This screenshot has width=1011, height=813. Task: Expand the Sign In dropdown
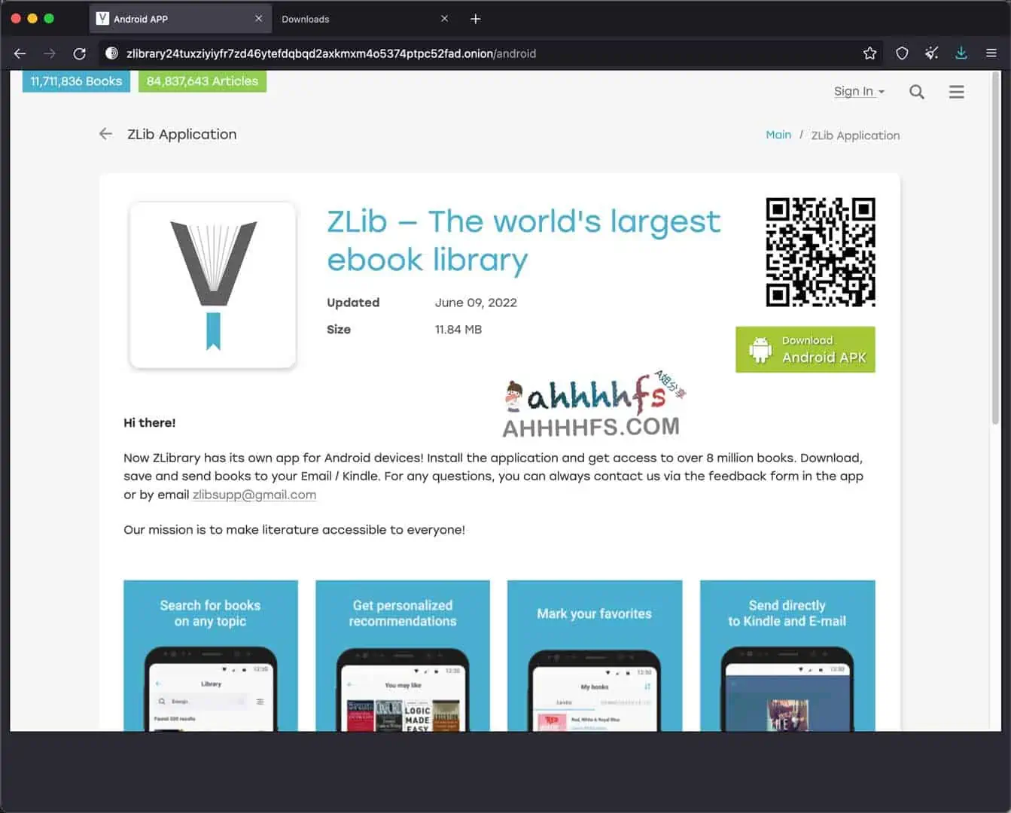(859, 92)
